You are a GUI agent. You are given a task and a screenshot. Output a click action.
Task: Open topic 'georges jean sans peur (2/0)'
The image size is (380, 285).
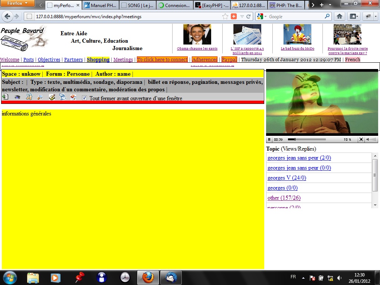[299, 158]
